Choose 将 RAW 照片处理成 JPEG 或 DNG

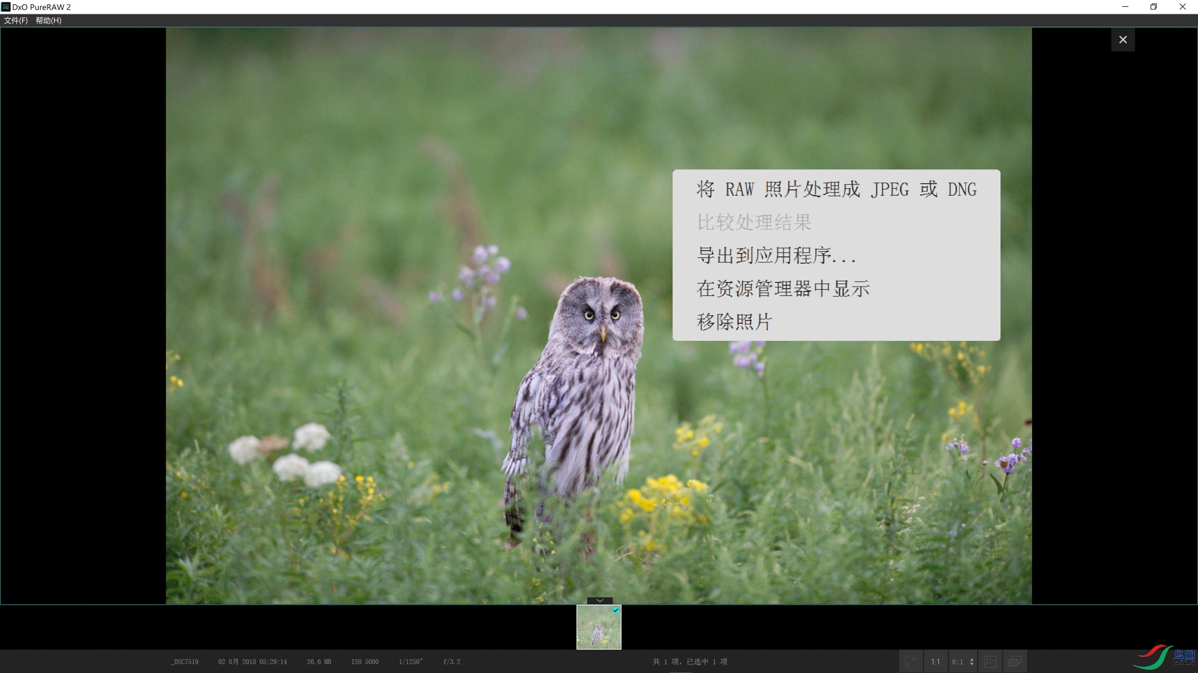pyautogui.click(x=836, y=189)
